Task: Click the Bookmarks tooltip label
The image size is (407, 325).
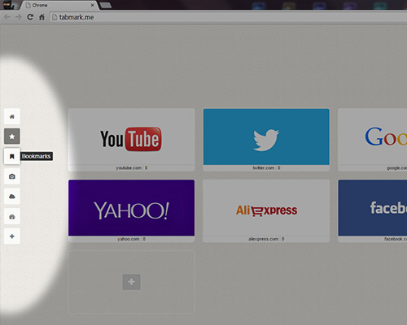Action: [37, 156]
